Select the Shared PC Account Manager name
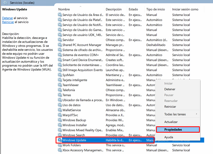The image size is (213, 154). (82, 45)
